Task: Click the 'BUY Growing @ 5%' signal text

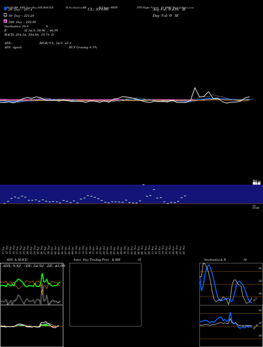Action: (83, 47)
